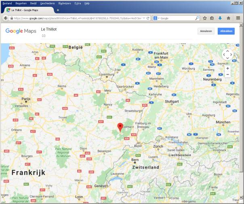Screen dimensions: 244x204
Task: Click the page scrollbar up arrow
Action: [x=241, y=25]
